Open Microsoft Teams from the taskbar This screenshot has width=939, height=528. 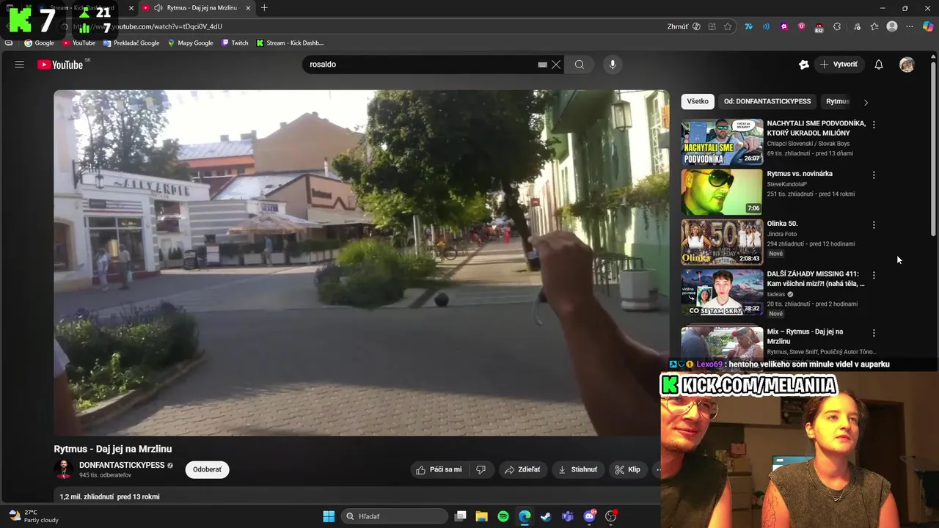[x=567, y=516]
